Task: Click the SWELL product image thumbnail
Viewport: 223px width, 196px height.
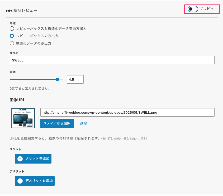Action: 23,118
